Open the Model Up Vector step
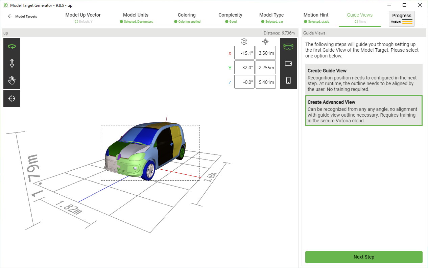This screenshot has height=268, width=428. 83,18
